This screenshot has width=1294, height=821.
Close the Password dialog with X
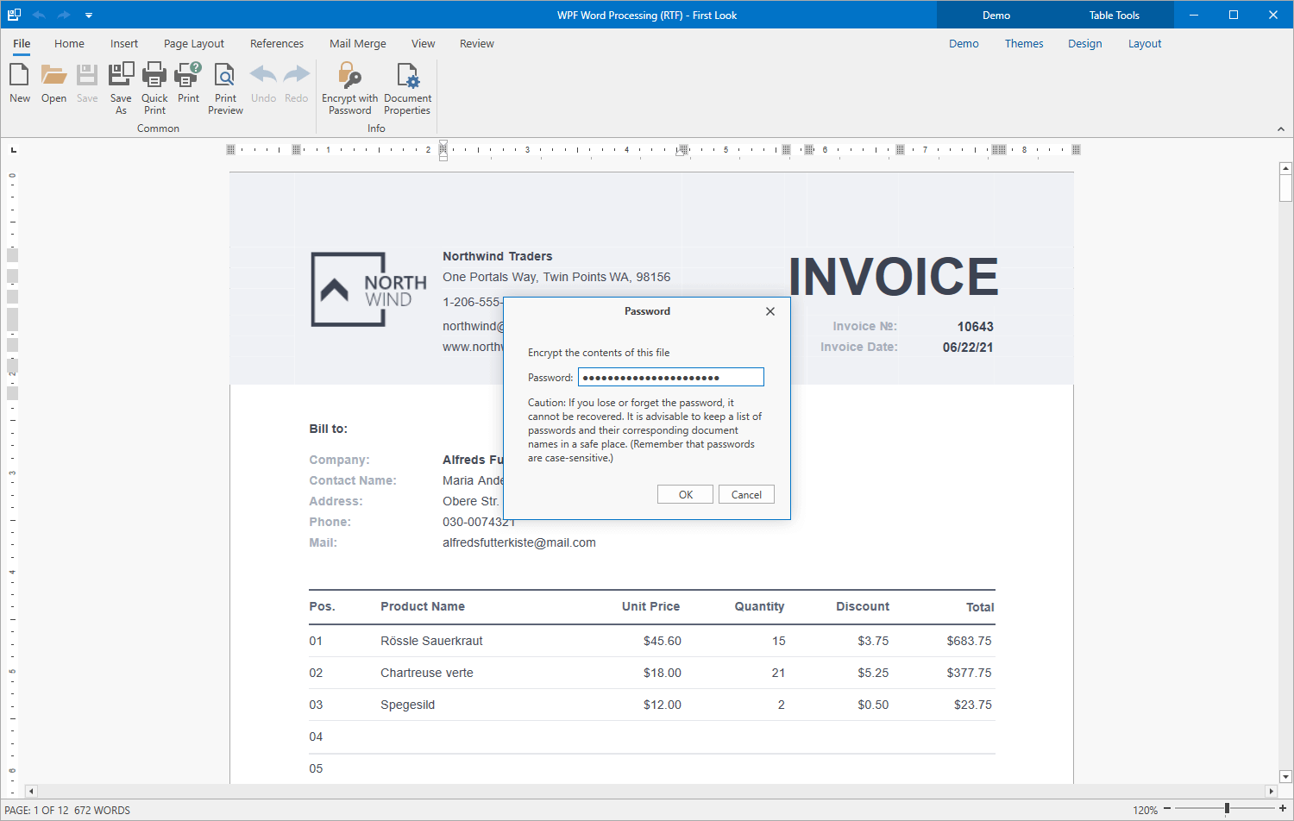pyautogui.click(x=769, y=311)
